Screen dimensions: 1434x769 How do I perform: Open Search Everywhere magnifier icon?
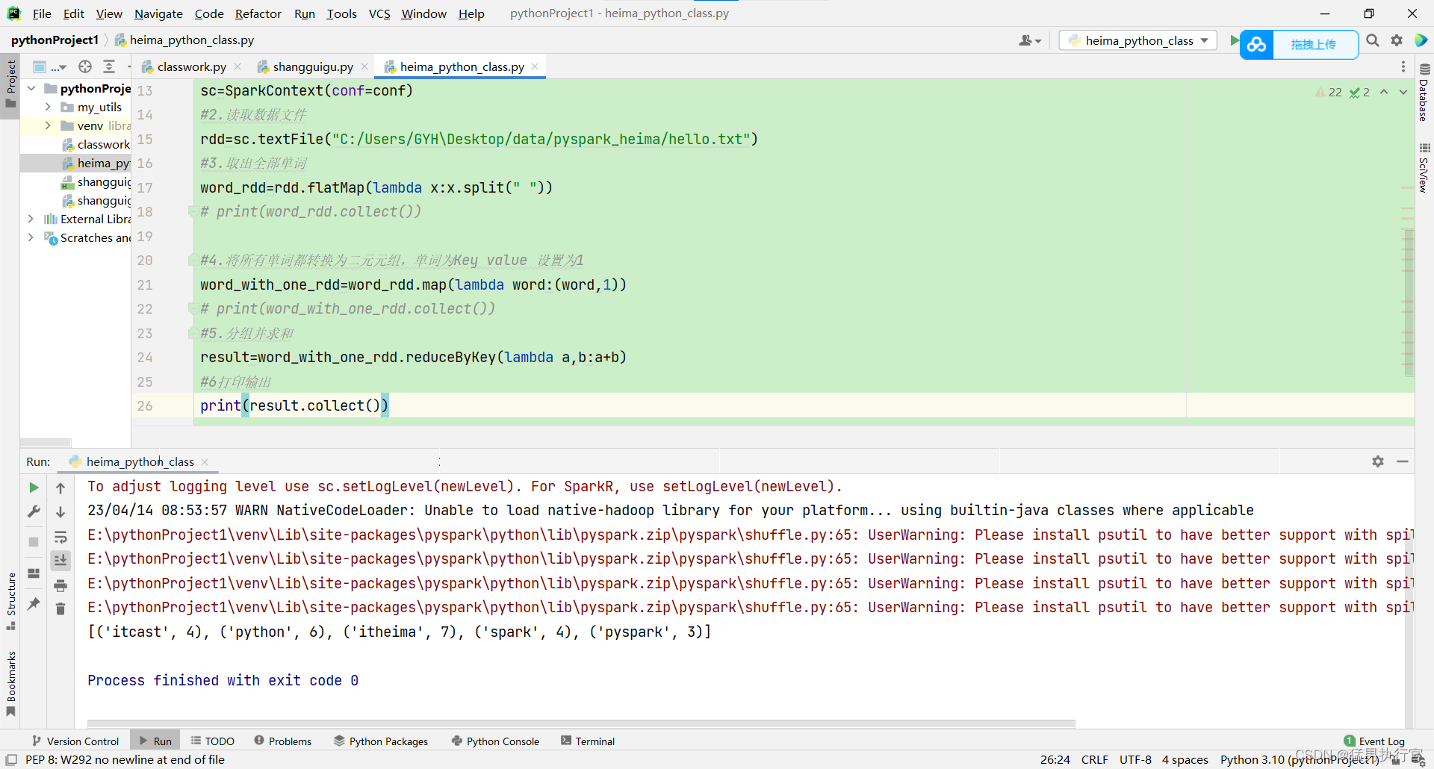pyautogui.click(x=1373, y=40)
